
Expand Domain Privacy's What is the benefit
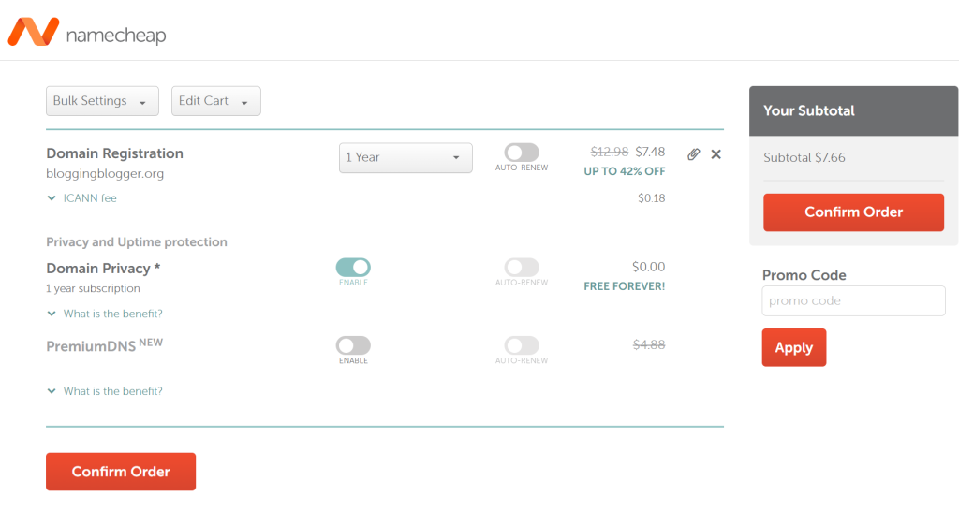click(52, 314)
